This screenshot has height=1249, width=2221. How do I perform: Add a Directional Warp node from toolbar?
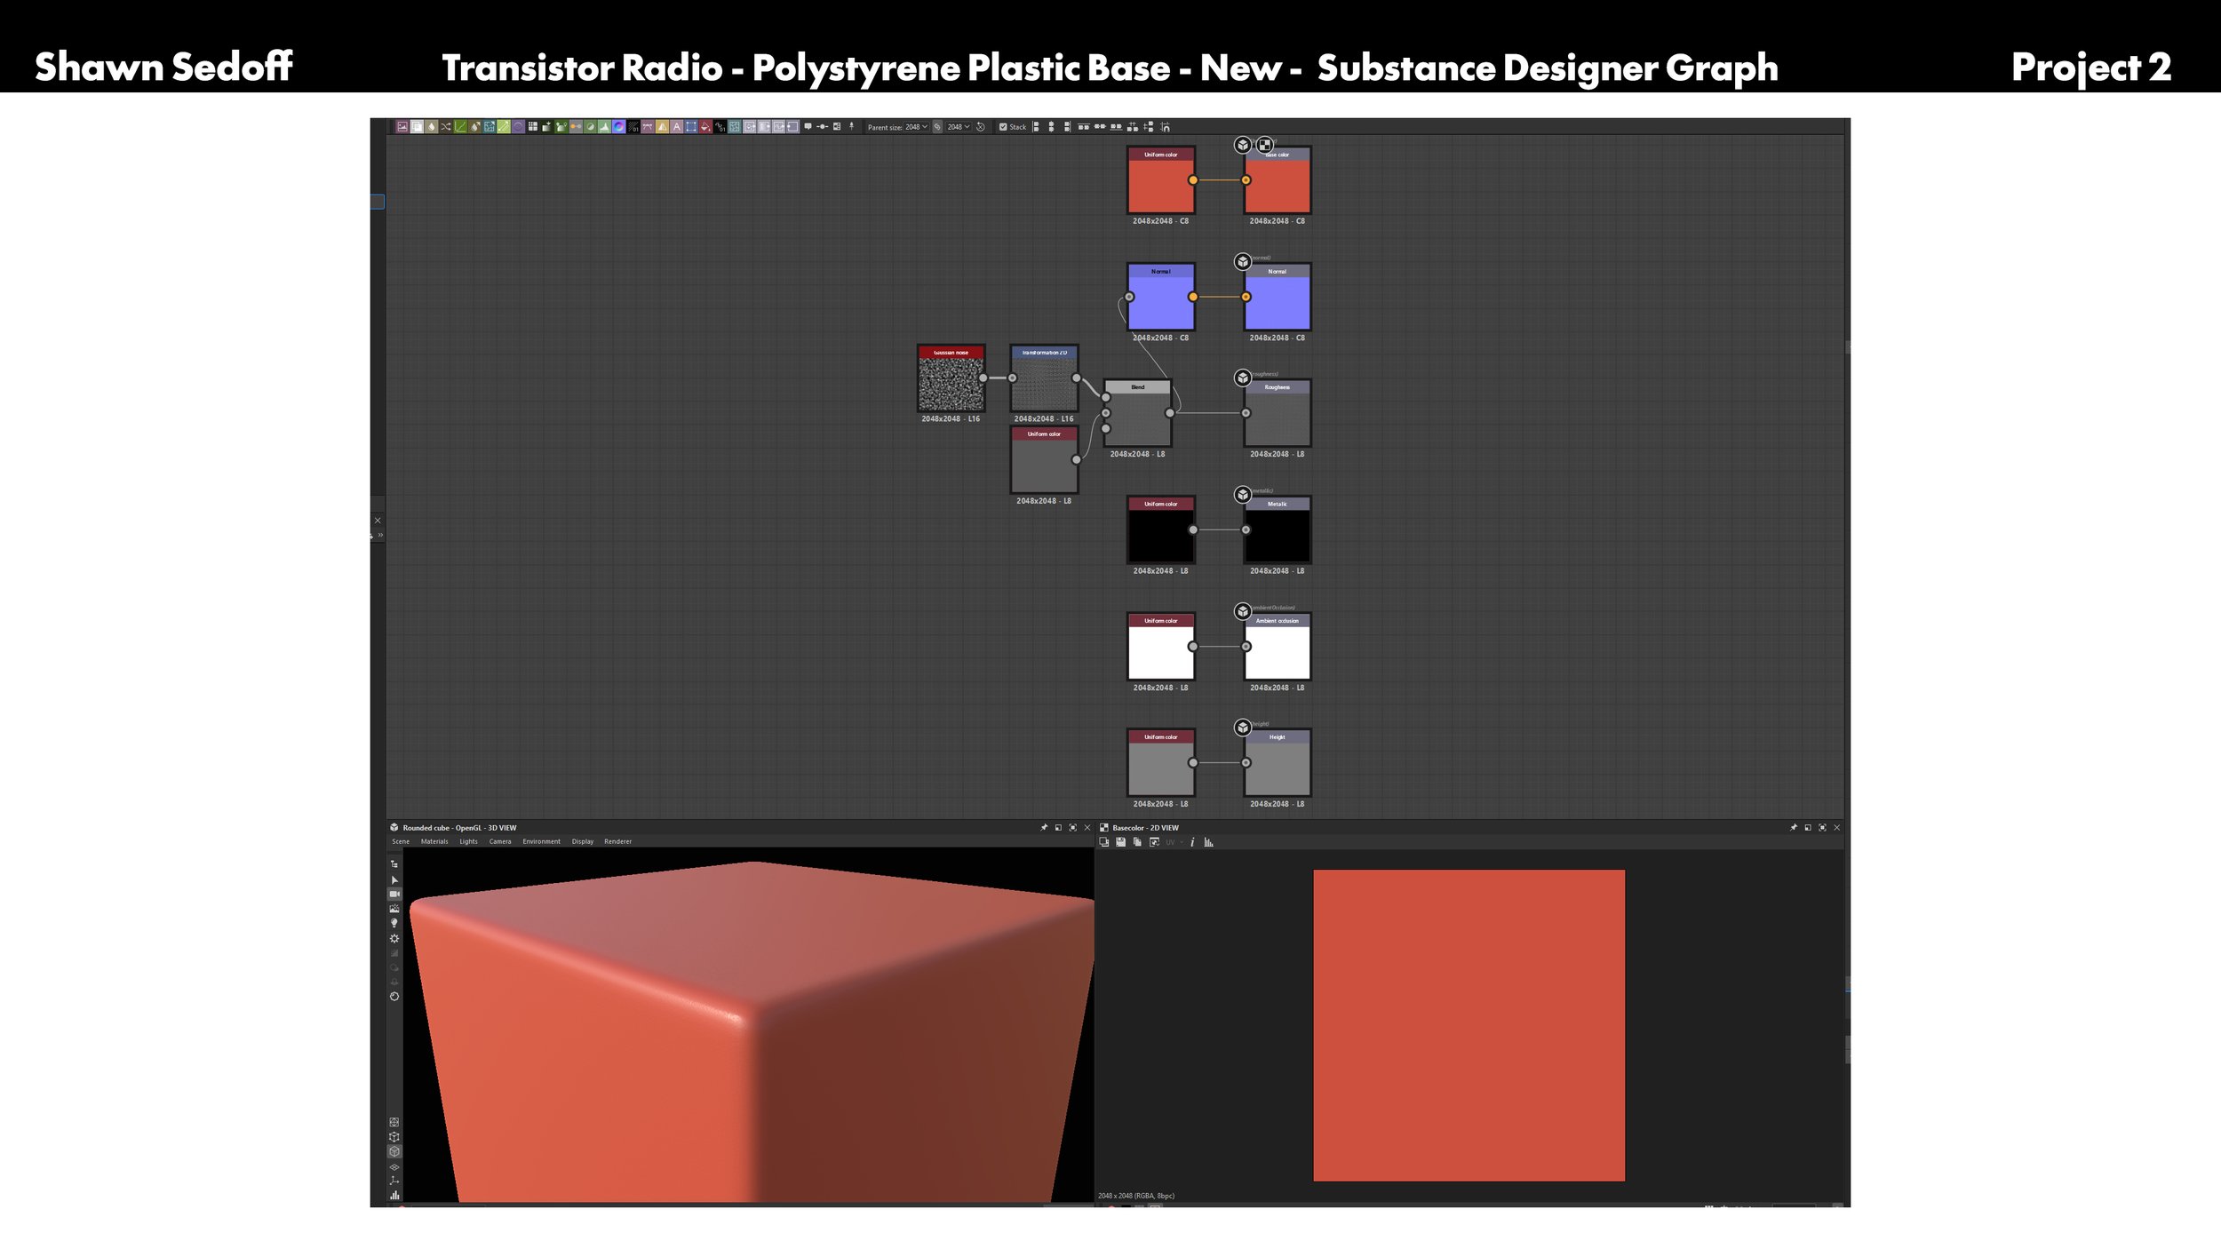point(490,127)
